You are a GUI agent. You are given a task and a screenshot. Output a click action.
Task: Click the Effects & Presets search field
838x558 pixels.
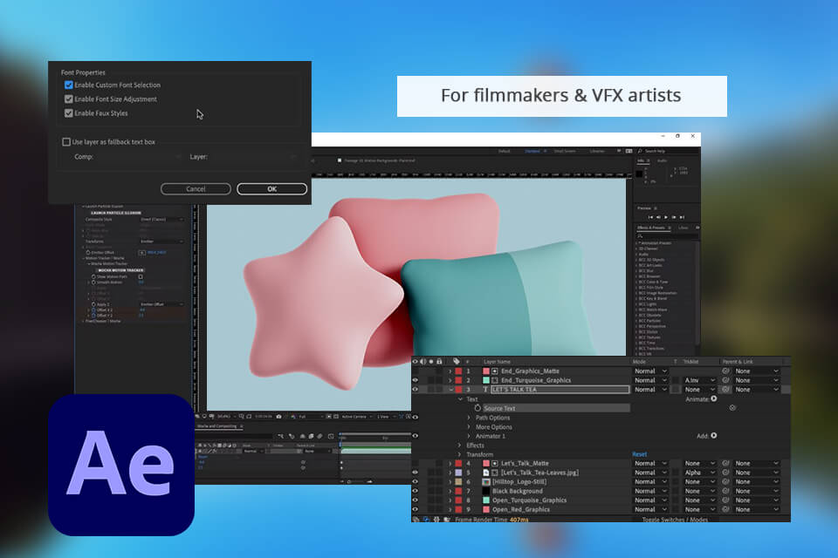pos(666,235)
